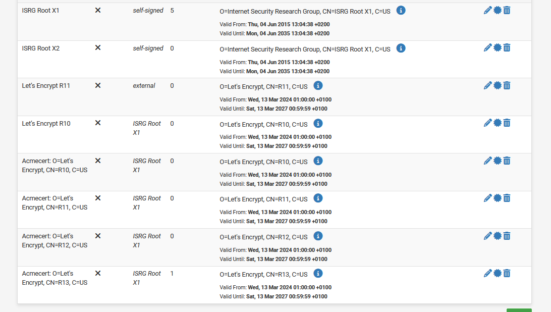551x312 pixels.
Task: Edit the ISRG Root X1 certificate authority
Action: point(487,10)
